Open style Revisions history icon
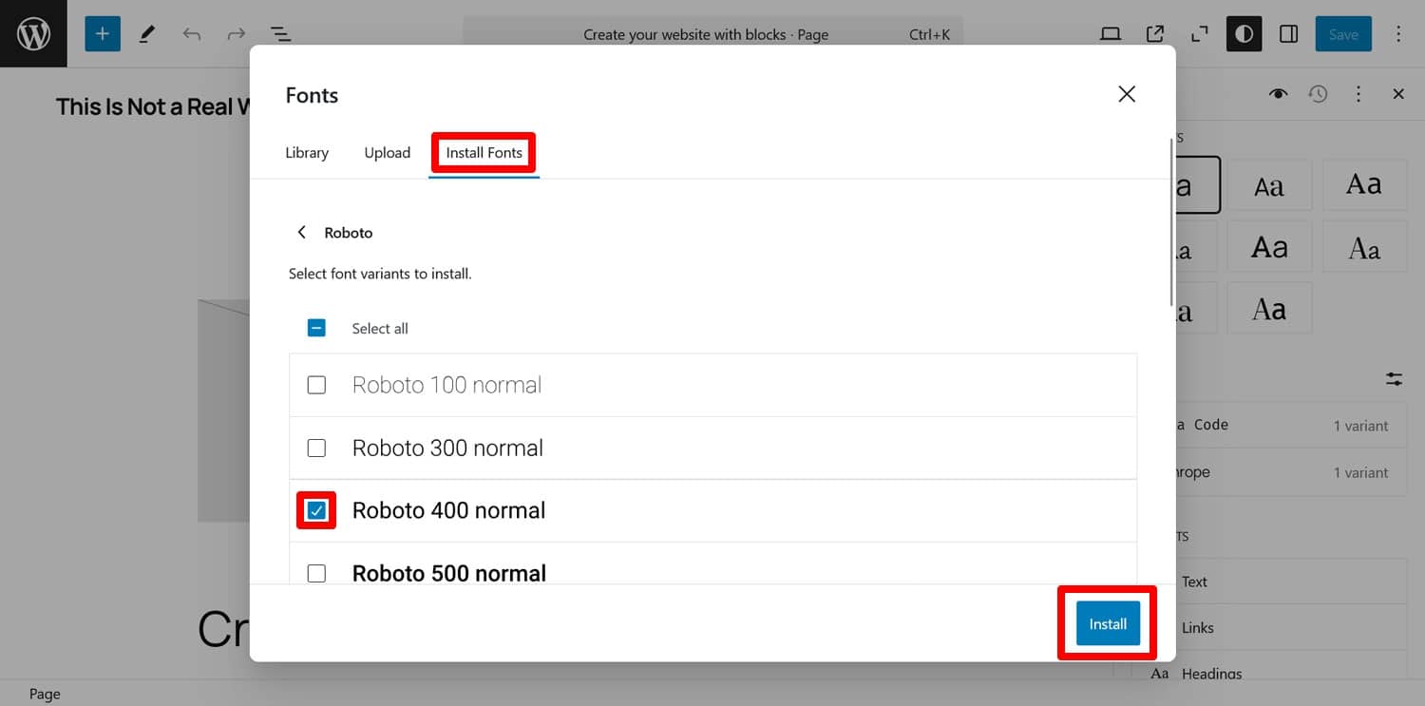1425x706 pixels. click(1318, 94)
